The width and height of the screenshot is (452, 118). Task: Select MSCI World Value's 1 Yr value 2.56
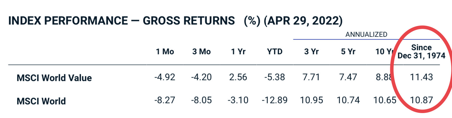(x=238, y=78)
